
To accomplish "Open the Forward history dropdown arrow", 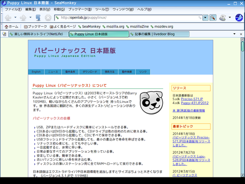I will (31, 17).
